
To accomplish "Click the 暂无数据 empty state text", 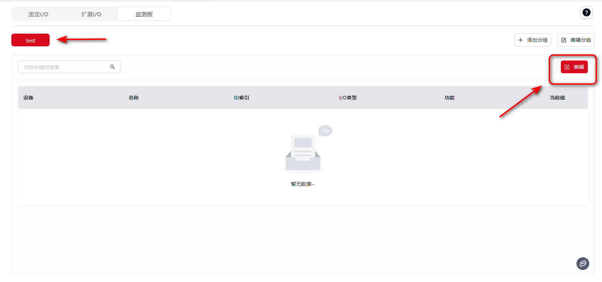I will click(x=302, y=184).
